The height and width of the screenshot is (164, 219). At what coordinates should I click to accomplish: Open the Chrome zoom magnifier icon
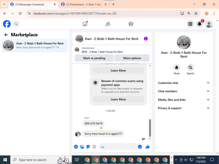click(x=189, y=14)
